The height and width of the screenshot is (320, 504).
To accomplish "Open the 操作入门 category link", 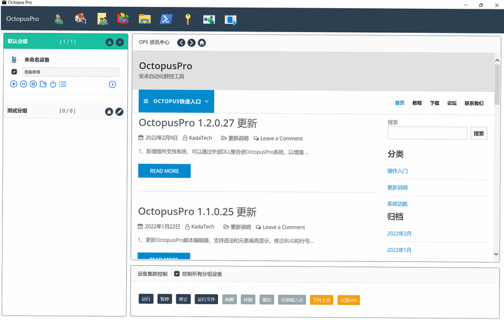I will [x=398, y=171].
